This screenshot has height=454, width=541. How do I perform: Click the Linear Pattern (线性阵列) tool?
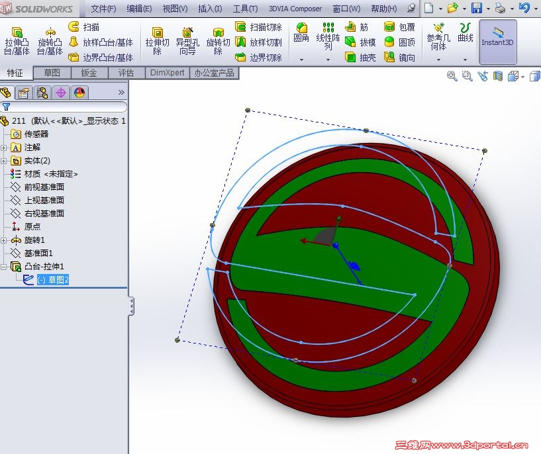(328, 36)
